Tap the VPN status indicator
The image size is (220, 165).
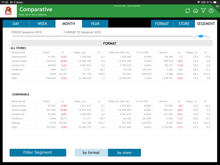tap(203, 2)
